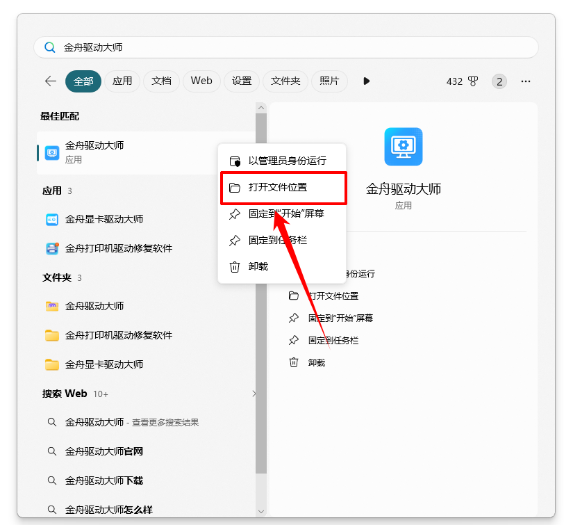Click results scrollbar down arrow

261,512
